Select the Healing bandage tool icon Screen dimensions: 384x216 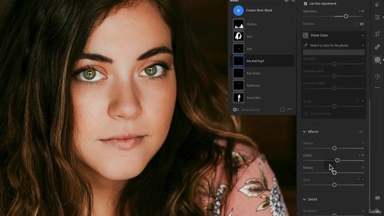(x=377, y=47)
